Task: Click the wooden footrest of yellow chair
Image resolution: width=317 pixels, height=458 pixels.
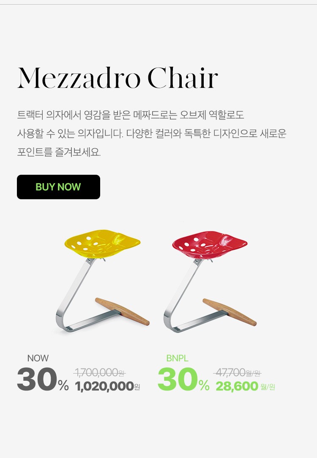Action: 123,312
